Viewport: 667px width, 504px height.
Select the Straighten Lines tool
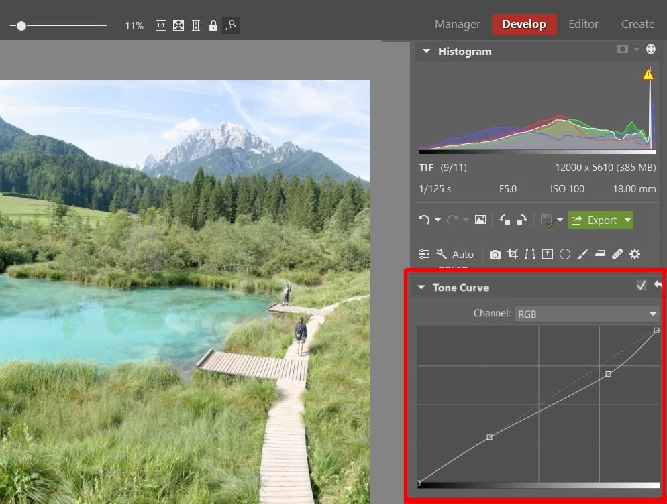point(530,254)
